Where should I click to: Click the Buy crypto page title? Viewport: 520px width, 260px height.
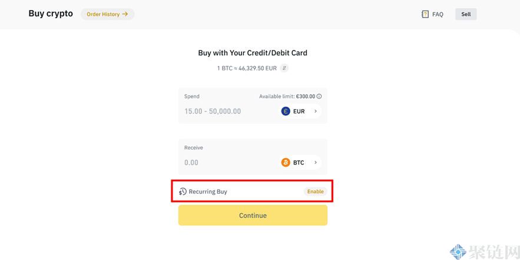click(51, 13)
